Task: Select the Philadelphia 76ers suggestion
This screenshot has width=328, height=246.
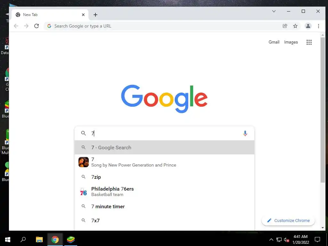Action: [x=164, y=192]
